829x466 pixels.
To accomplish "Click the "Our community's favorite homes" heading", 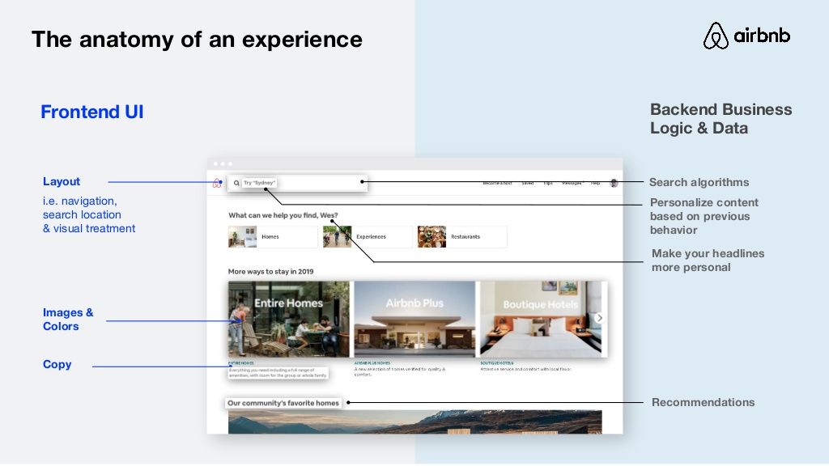I will coord(283,403).
